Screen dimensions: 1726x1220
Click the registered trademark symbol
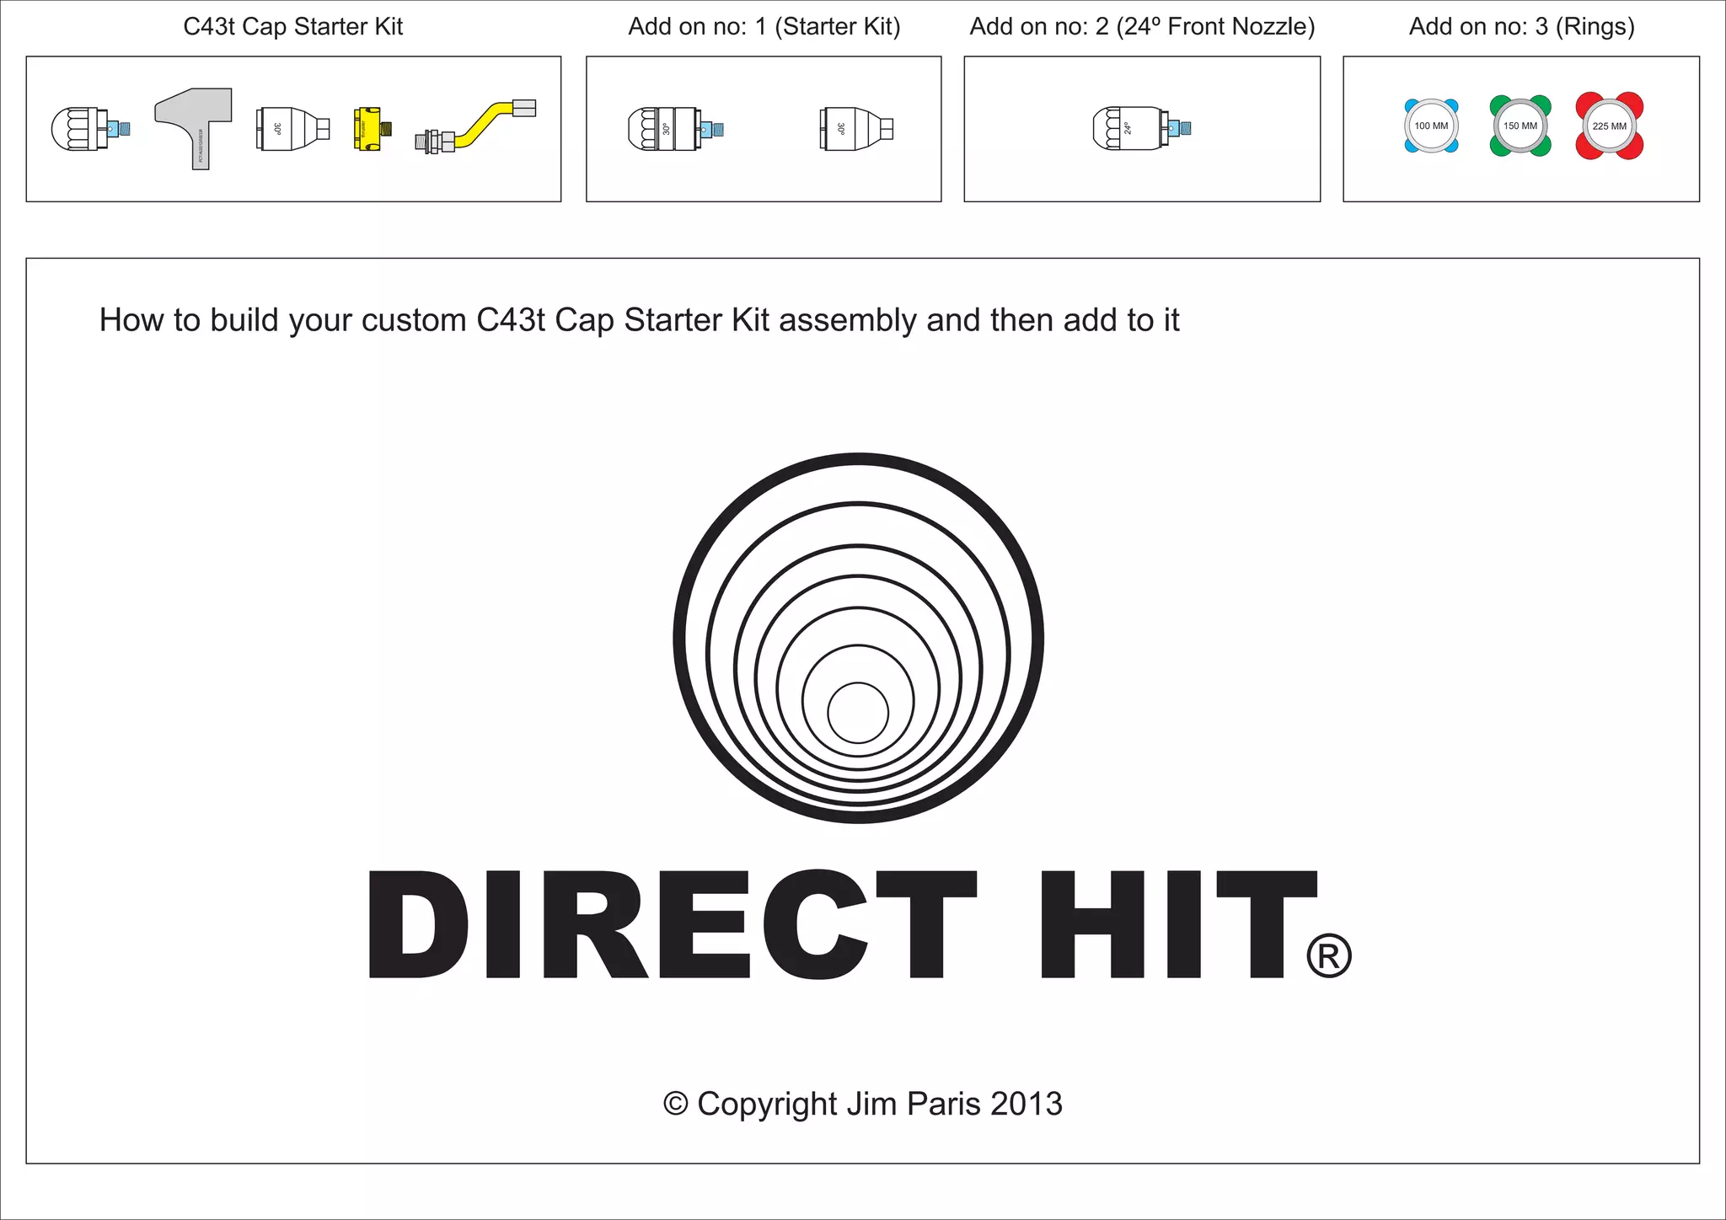coord(1328,955)
